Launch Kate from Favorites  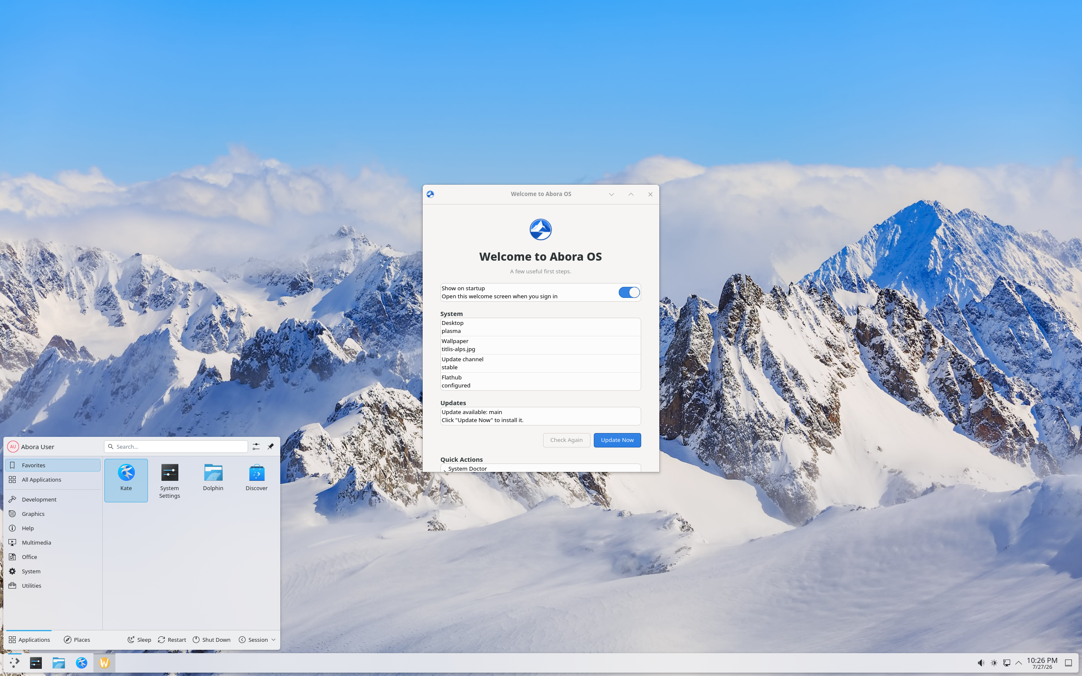point(126,480)
